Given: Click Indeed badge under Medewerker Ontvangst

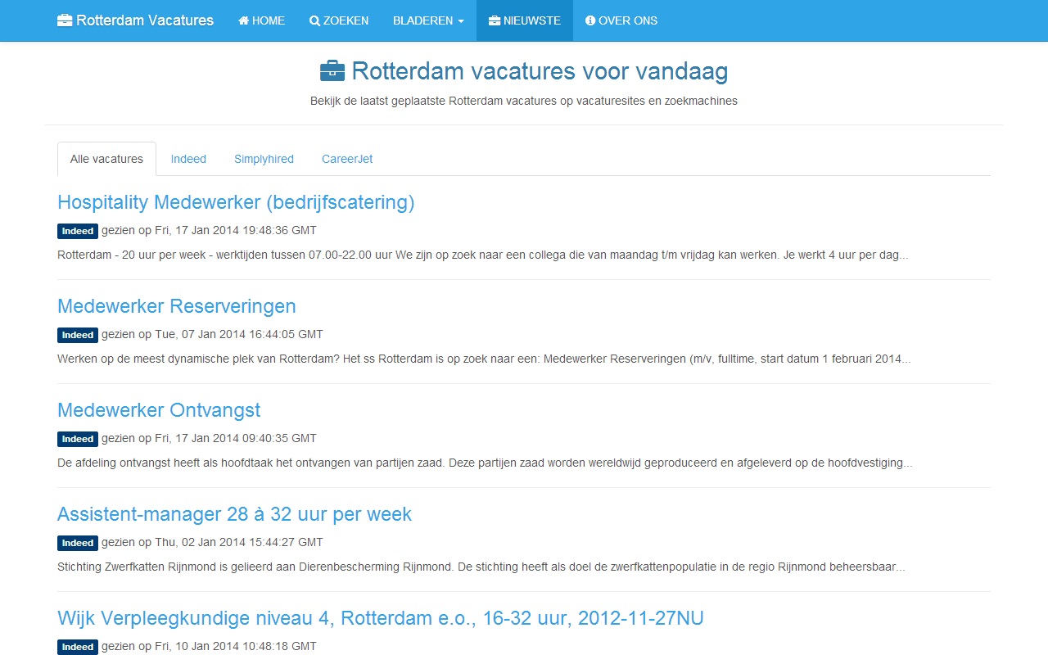Looking at the screenshot, I should pos(78,439).
